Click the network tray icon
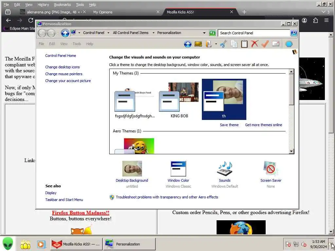This screenshot has width=335, height=251. click(296, 244)
